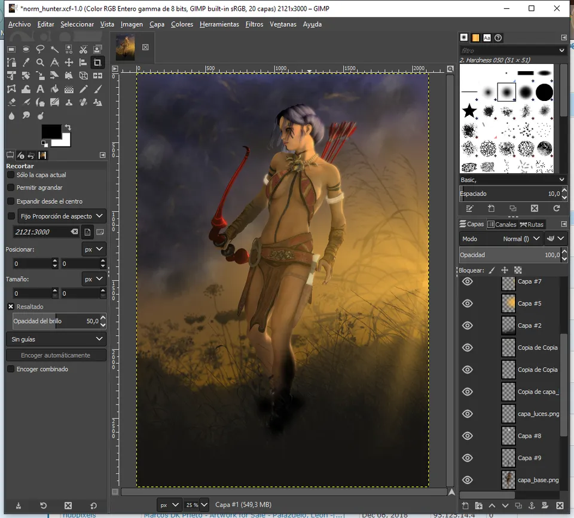This screenshot has width=574, height=518.
Task: Open the layer Modo Normal dropdown
Action: (501, 239)
